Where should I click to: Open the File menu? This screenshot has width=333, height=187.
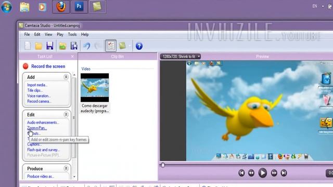coord(27,34)
